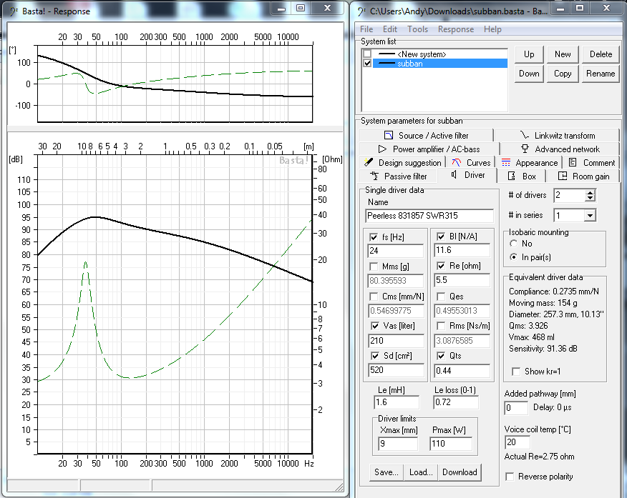Image resolution: width=627 pixels, height=498 pixels.
Task: Delete the selected system
Action: (x=601, y=54)
